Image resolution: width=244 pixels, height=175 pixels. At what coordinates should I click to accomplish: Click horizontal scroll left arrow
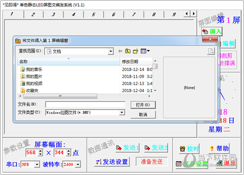click(20, 96)
